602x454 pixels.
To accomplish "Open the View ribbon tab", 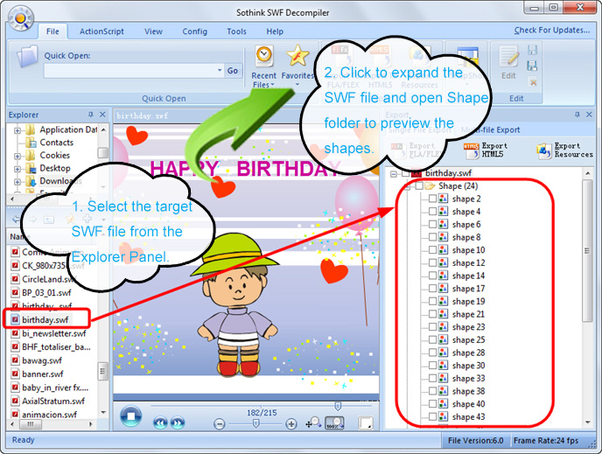I will pos(153,31).
